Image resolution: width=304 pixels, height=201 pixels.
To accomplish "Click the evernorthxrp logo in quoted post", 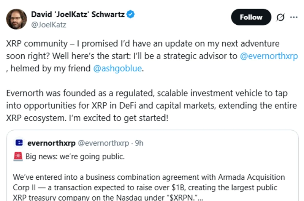I will (x=19, y=143).
